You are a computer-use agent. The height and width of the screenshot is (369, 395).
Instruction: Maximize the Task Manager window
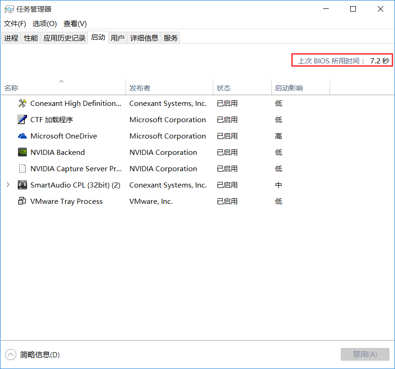pyautogui.click(x=353, y=9)
